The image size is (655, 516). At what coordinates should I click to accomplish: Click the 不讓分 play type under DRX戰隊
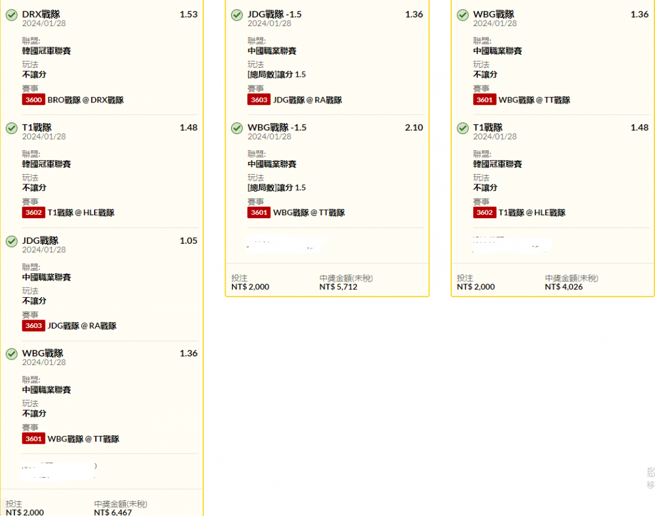[x=34, y=75]
